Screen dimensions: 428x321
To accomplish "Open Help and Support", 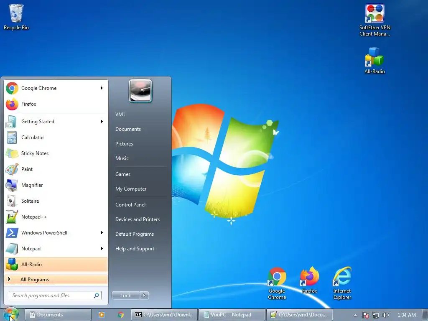I will (135, 249).
